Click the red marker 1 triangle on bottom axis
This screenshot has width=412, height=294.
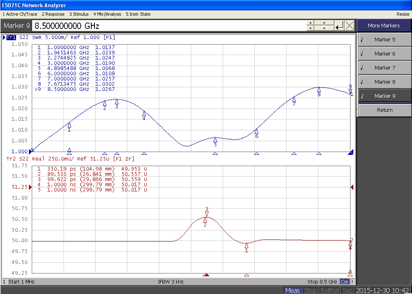click(x=246, y=275)
